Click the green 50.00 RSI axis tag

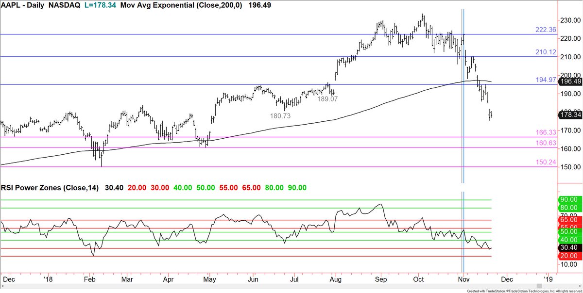[569, 232]
